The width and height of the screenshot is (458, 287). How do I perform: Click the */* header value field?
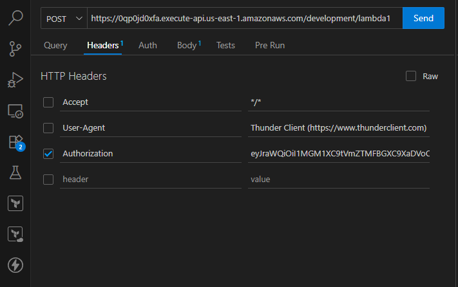tap(339, 102)
